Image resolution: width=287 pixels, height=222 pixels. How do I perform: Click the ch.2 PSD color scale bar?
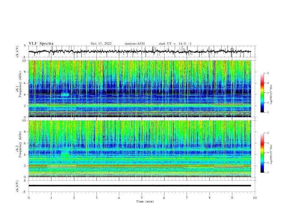(x=262, y=153)
